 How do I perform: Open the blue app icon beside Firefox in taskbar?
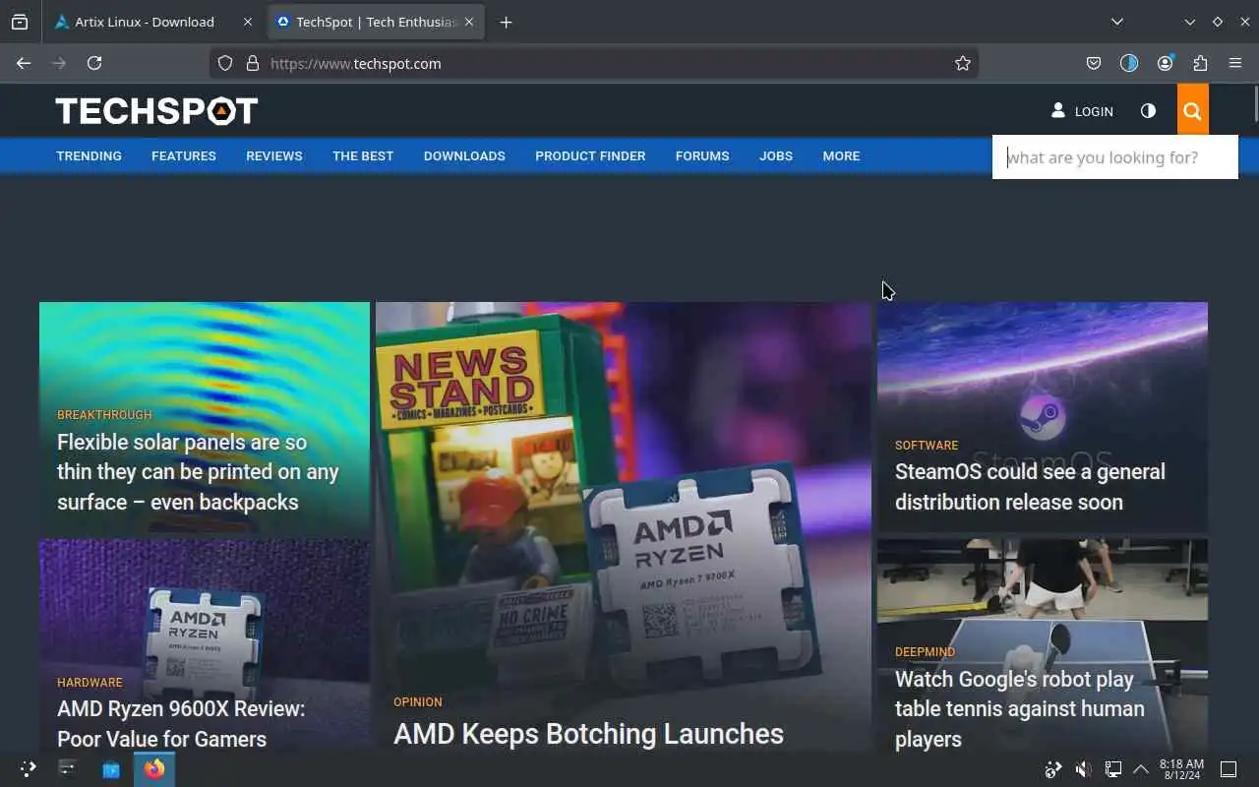(111, 769)
